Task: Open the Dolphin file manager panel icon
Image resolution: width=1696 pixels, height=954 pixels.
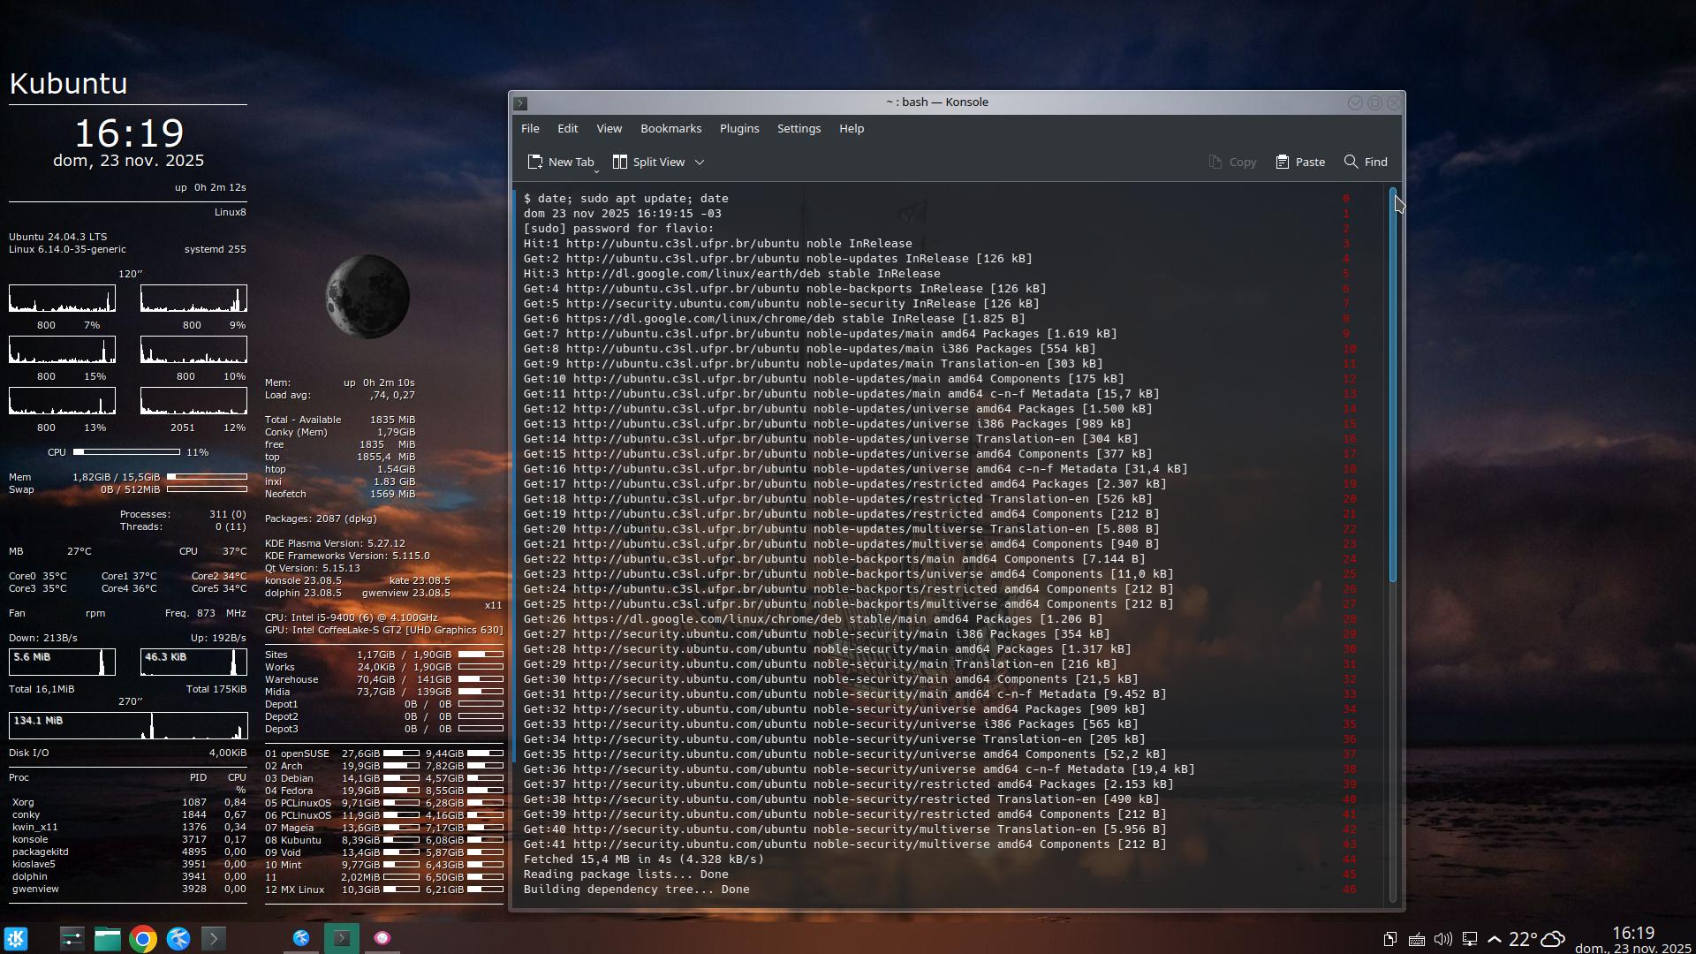Action: coord(108,938)
